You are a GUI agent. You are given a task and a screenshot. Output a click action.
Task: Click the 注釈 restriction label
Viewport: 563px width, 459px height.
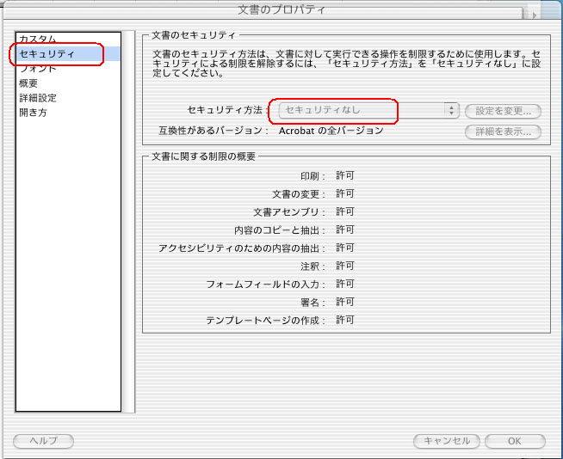312,266
